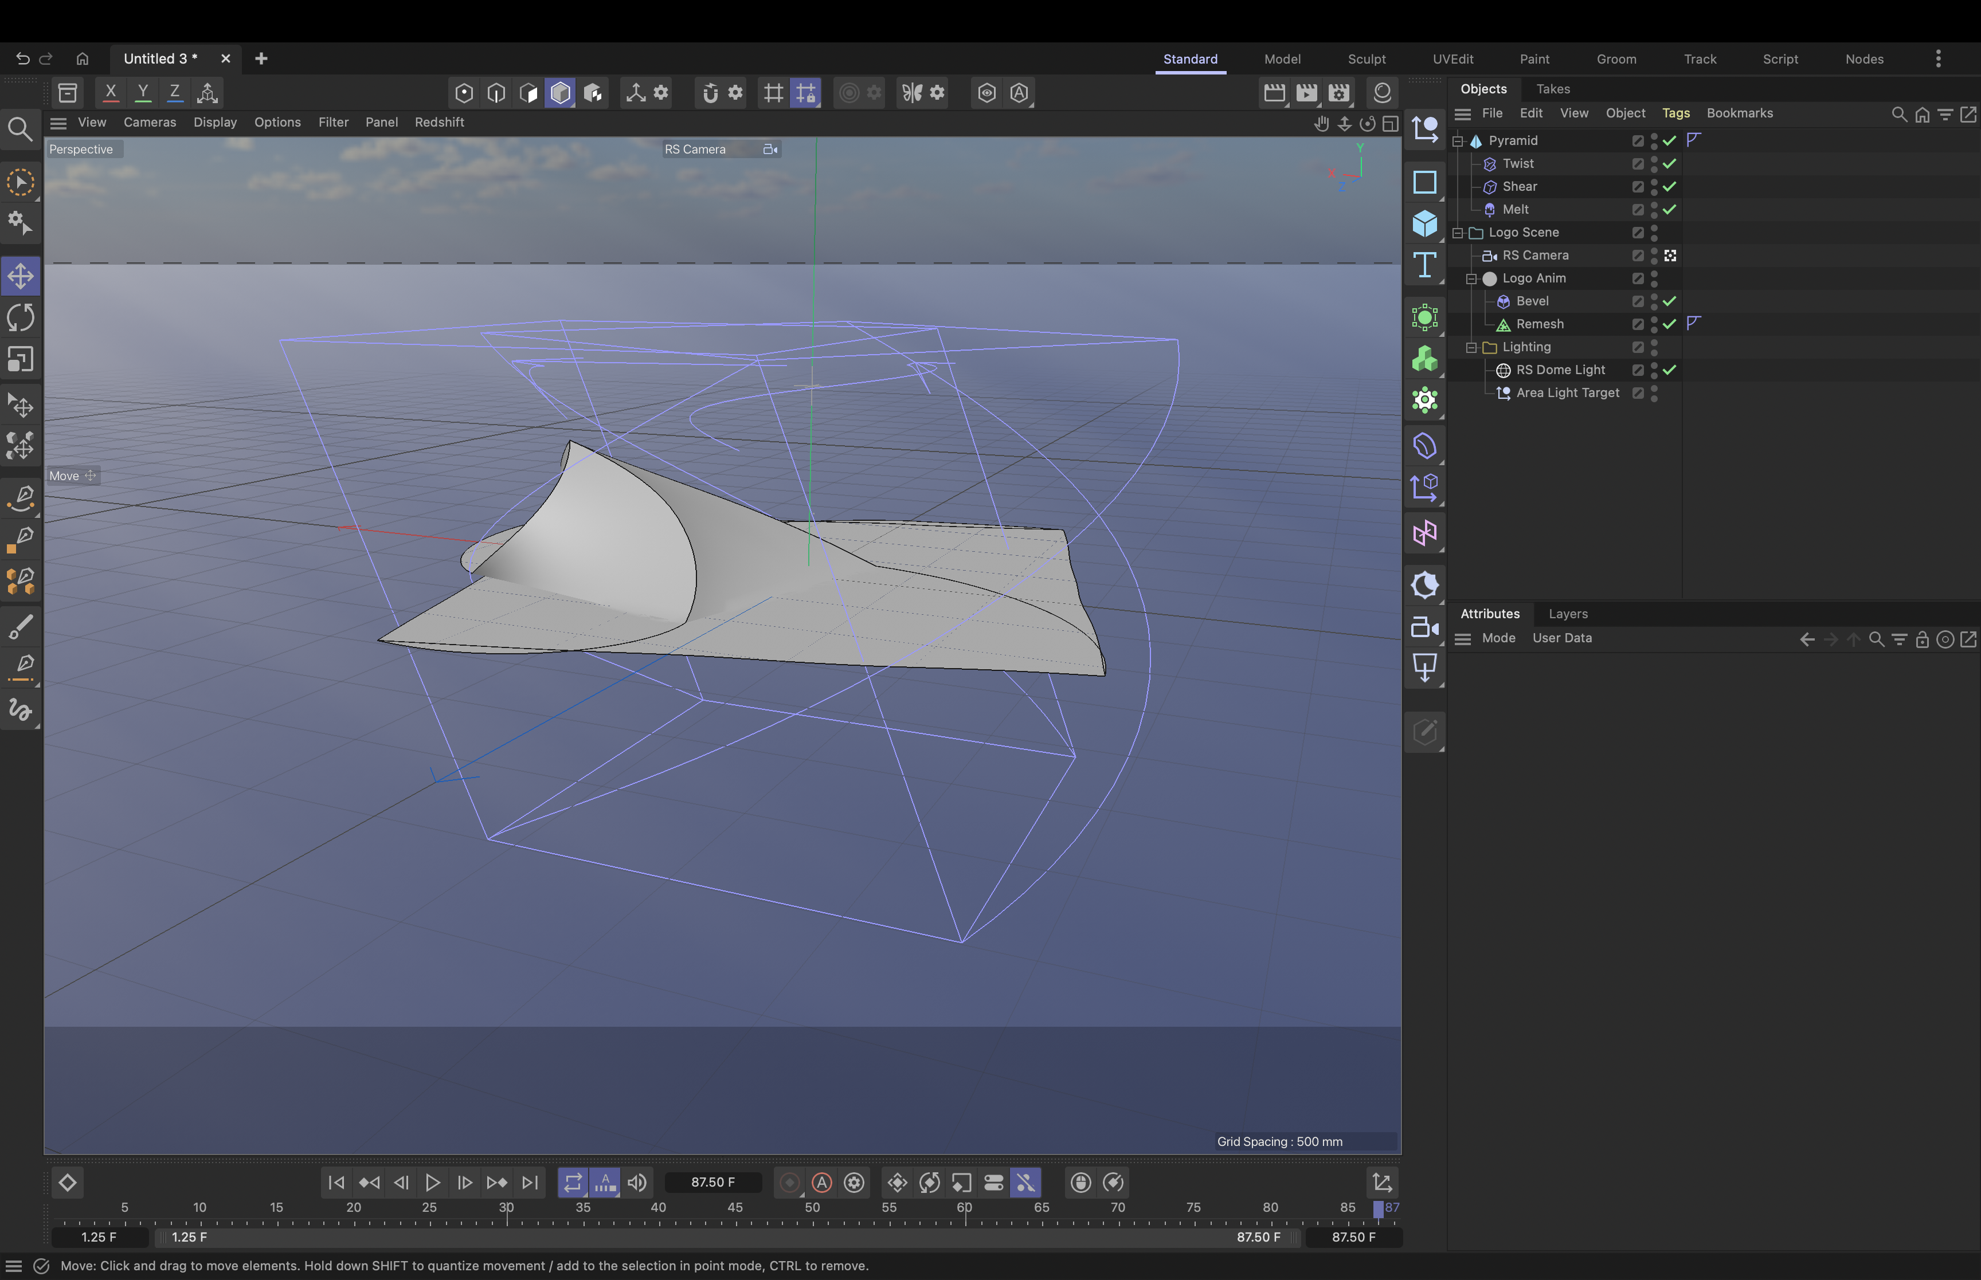
Task: Lock the X axis
Action: (111, 92)
